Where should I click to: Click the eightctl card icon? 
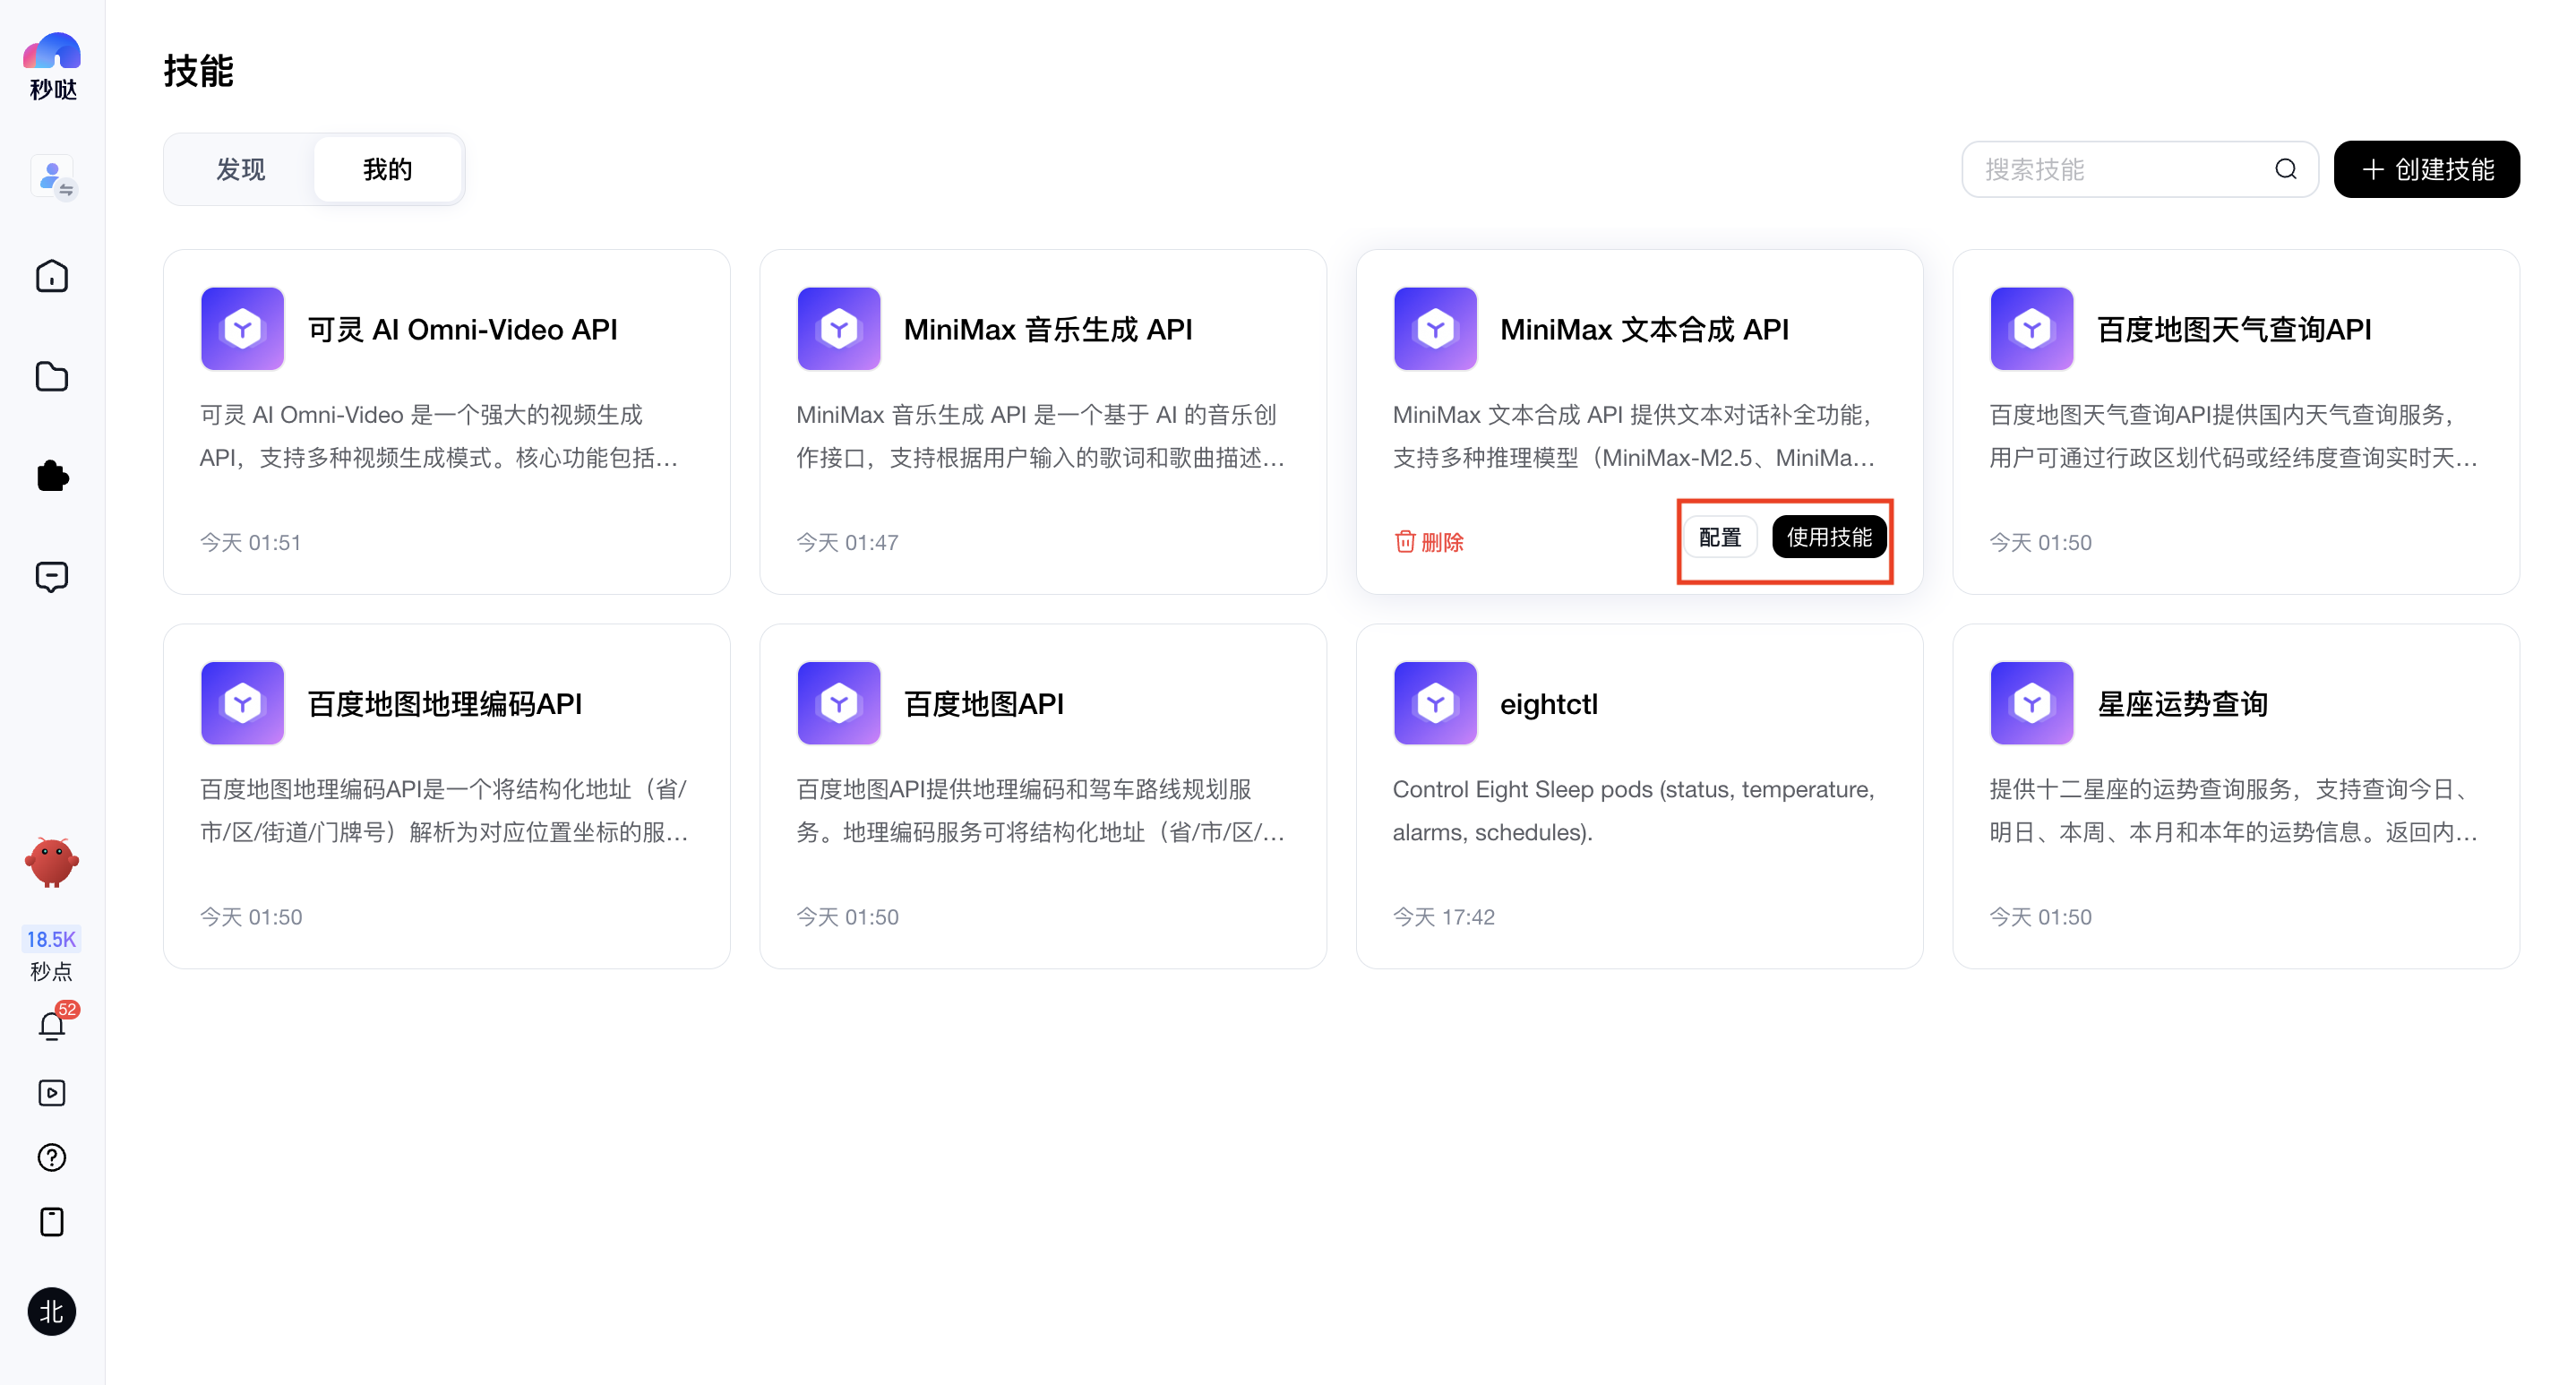(x=1435, y=703)
